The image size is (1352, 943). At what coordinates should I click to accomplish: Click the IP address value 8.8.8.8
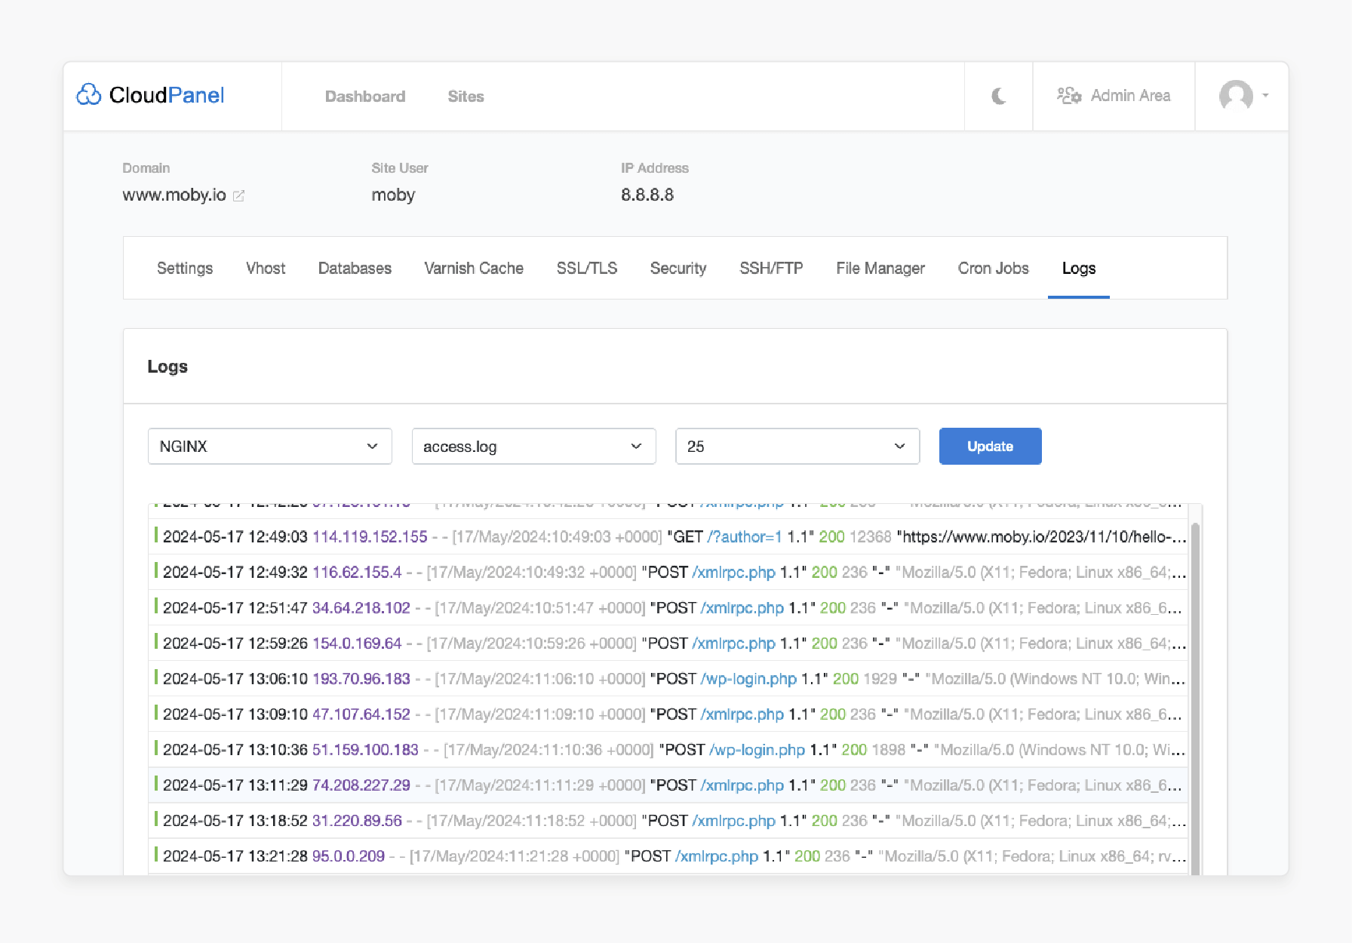647,195
